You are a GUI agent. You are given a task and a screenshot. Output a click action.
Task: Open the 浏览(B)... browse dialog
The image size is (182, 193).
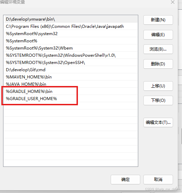point(158,49)
